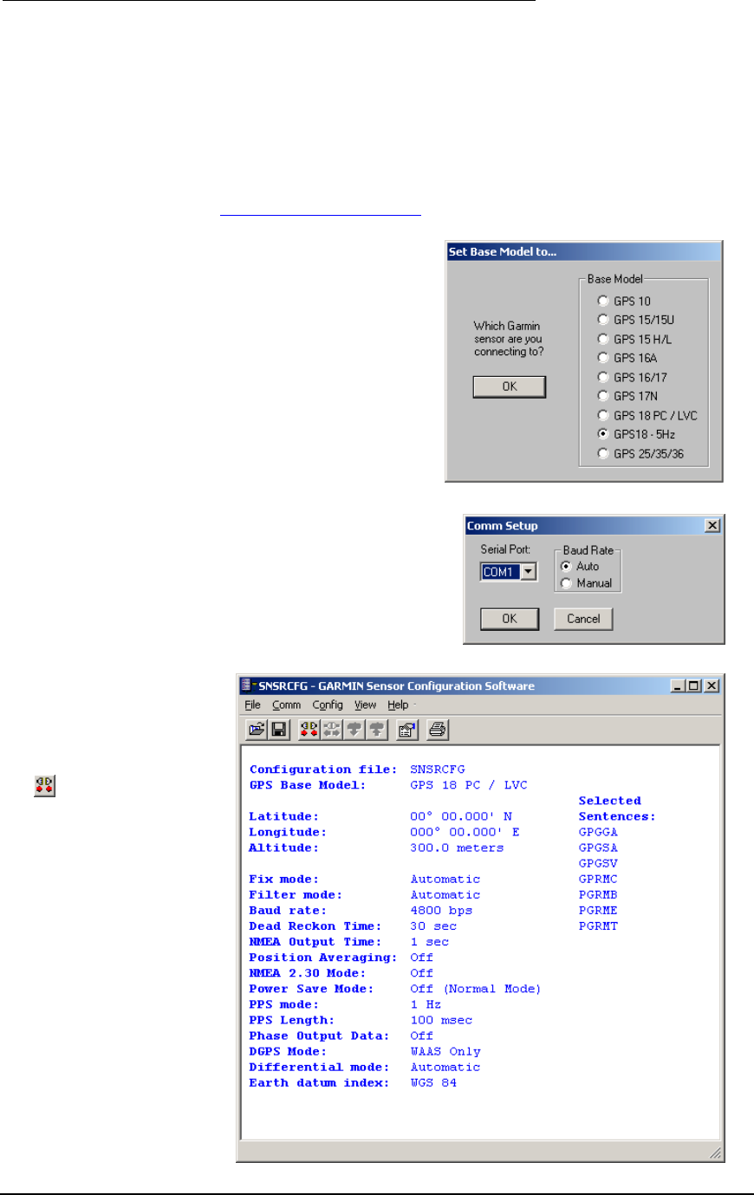Click the GPRMC selected sentence
The image size is (754, 1195).
coord(598,879)
